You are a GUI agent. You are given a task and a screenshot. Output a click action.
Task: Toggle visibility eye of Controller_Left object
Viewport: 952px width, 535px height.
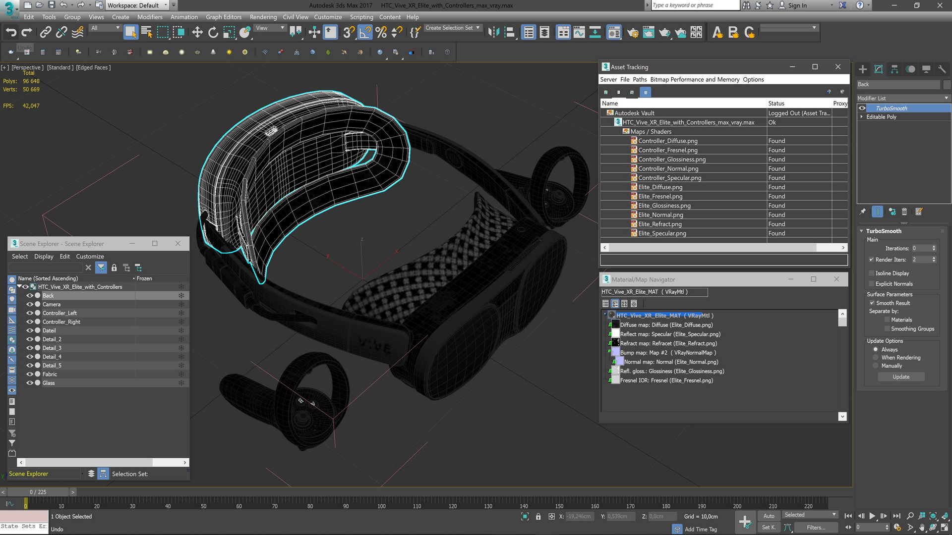click(x=30, y=313)
